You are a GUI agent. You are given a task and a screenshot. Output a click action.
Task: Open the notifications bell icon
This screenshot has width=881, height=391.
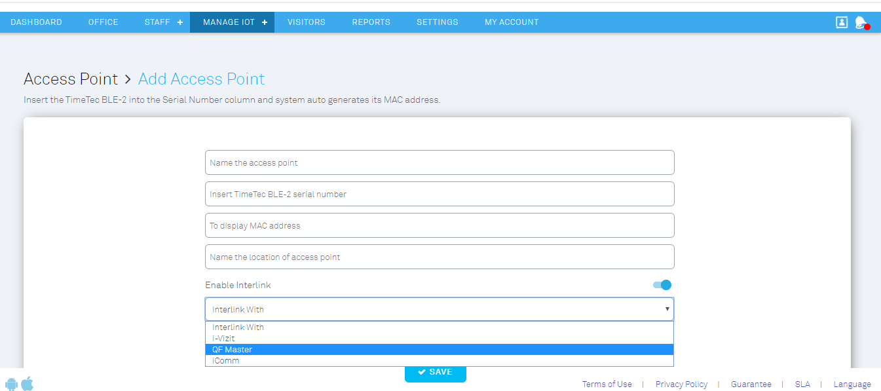tap(862, 22)
